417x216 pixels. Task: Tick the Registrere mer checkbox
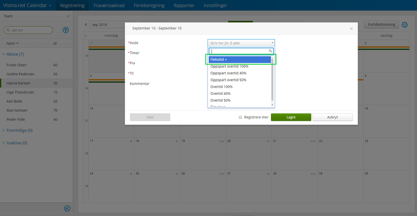pyautogui.click(x=240, y=117)
